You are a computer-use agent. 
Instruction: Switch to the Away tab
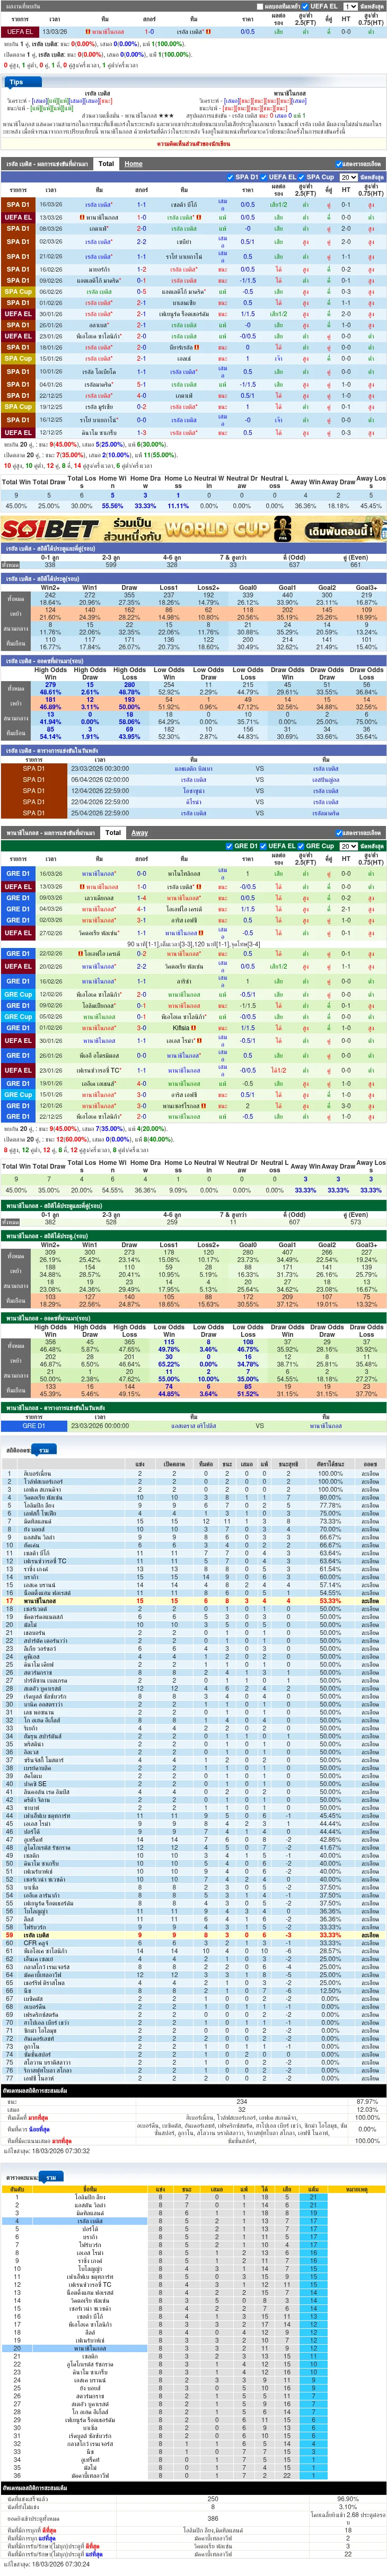click(140, 832)
